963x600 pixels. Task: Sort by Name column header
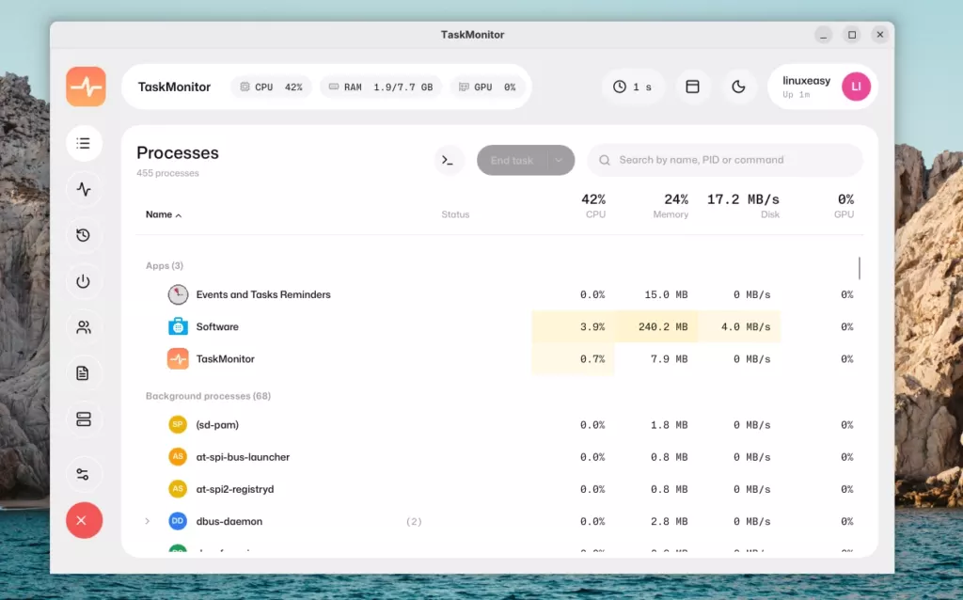click(164, 214)
